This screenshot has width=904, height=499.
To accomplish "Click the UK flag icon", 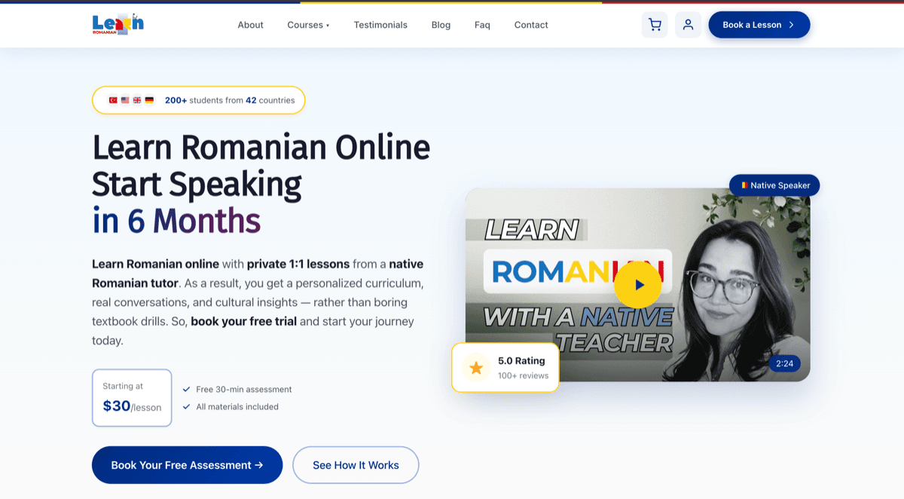I will pyautogui.click(x=137, y=99).
